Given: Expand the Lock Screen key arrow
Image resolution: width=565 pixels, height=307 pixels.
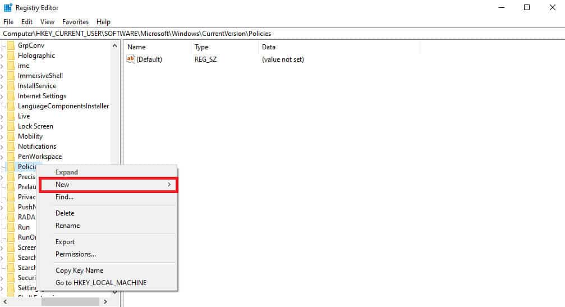Looking at the screenshot, I should click(x=2, y=126).
